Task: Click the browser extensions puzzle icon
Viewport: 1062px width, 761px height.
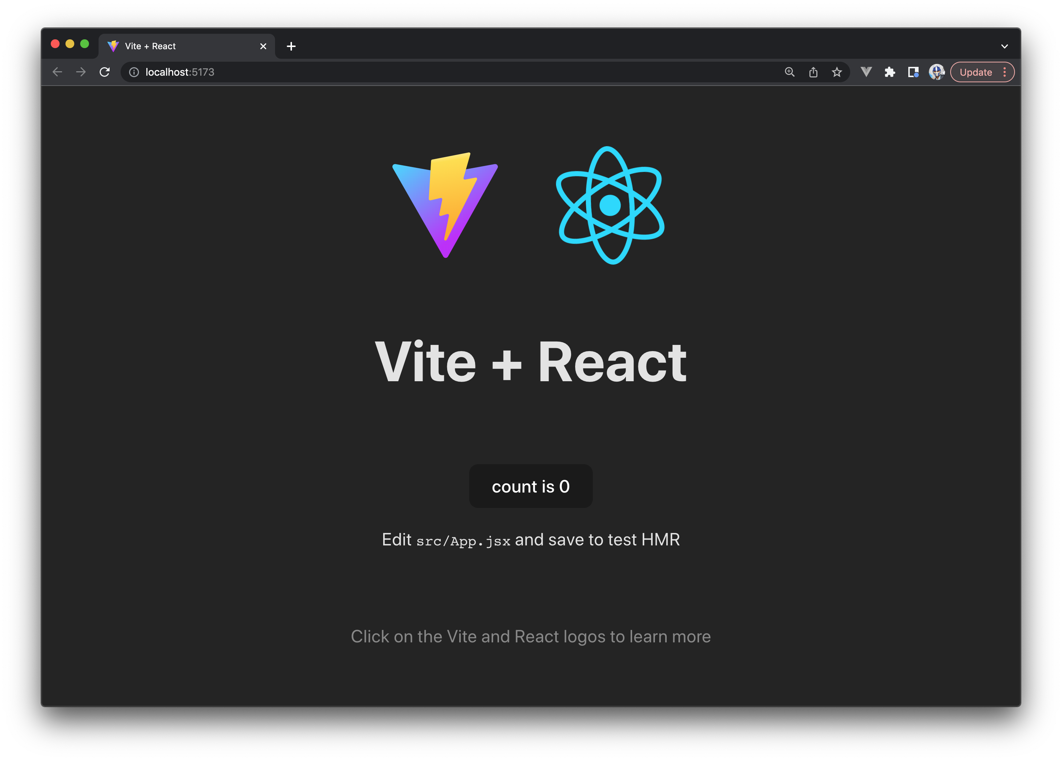Action: click(890, 72)
